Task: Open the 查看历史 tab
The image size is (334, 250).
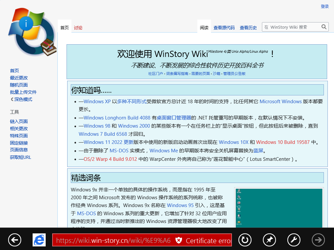Action: point(248,28)
